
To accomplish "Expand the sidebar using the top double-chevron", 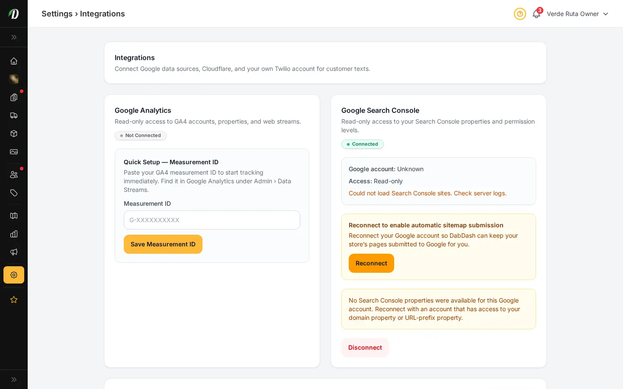I will tap(14, 37).
